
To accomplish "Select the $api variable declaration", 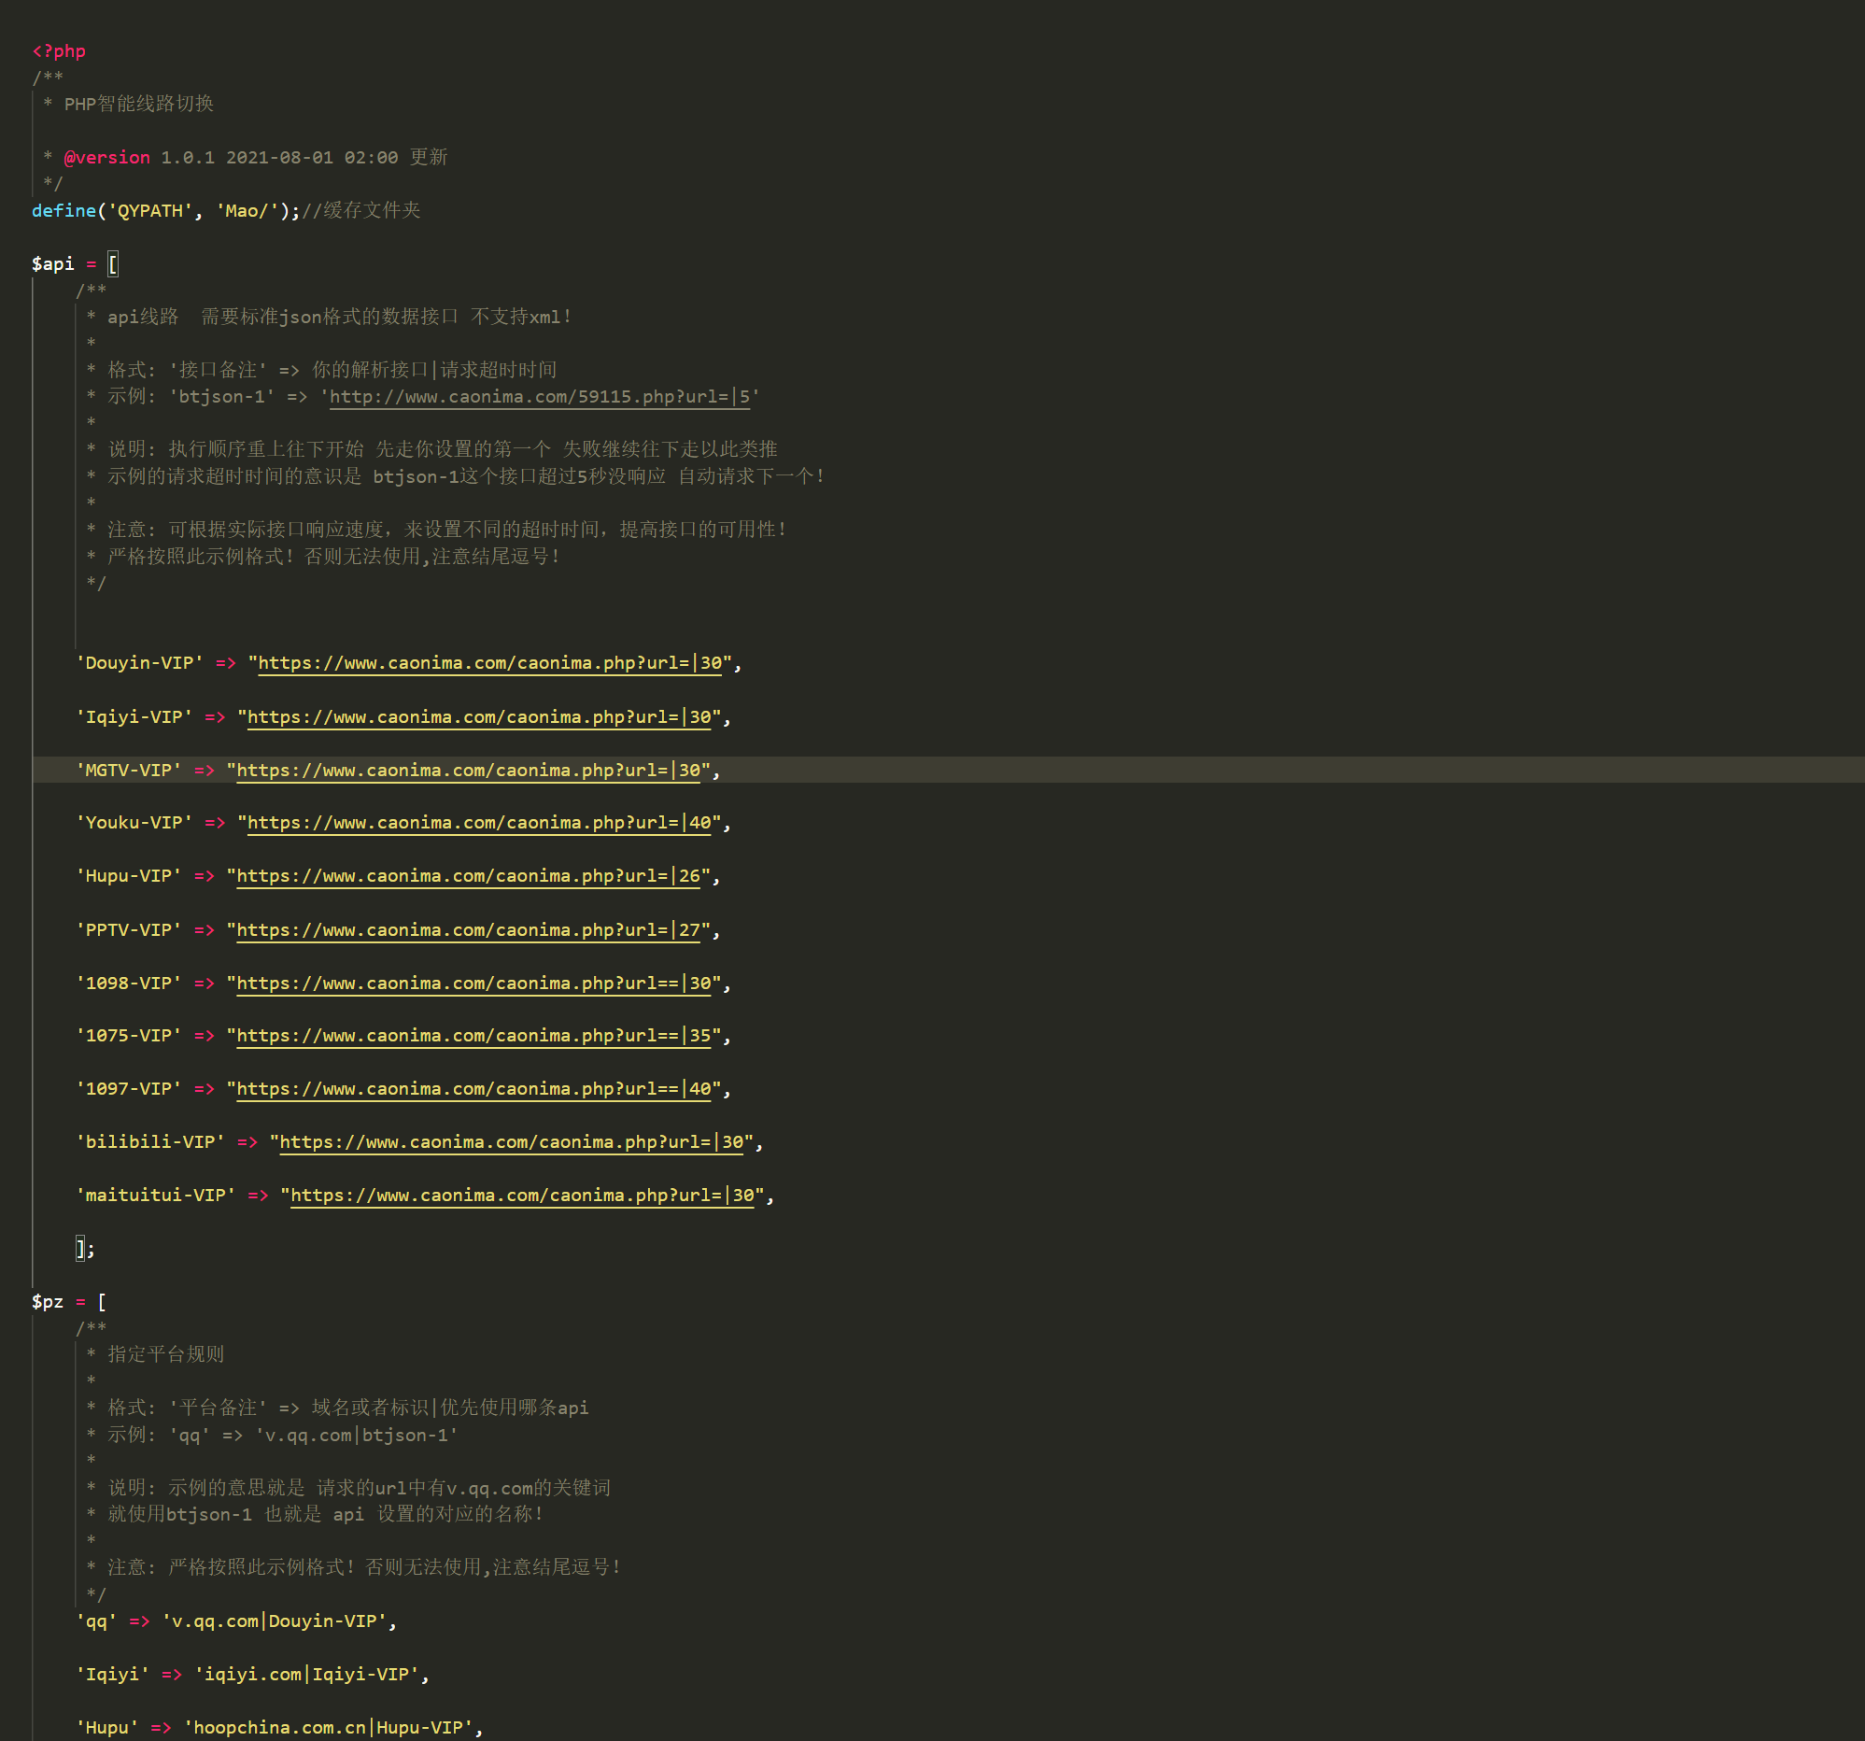I will pos(54,263).
